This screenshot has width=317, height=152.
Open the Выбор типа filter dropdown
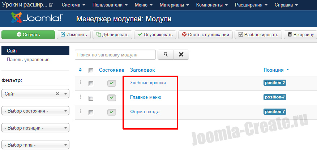tap(35, 145)
